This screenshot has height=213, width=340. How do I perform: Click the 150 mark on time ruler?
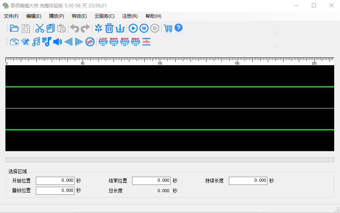point(237,63)
